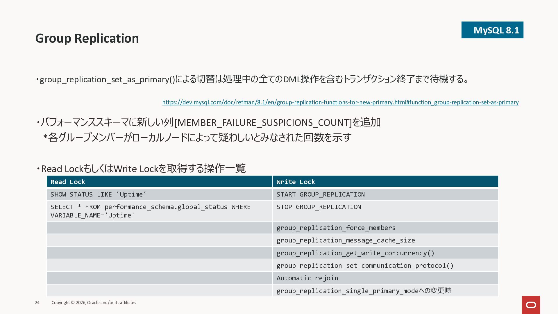Click the Oracle logo icon
558x314 pixels.
click(x=531, y=305)
